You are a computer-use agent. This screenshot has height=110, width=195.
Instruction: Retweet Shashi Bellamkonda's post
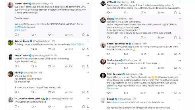(x=125, y=54)
